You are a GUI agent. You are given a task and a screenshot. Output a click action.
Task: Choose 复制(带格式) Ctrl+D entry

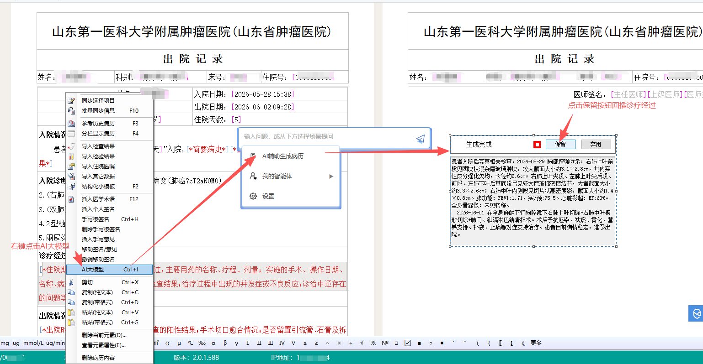click(109, 302)
